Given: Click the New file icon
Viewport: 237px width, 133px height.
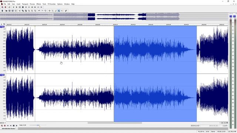Looking at the screenshot, I should coord(2,11).
